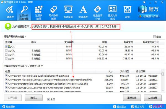Click 打开位置 button
Image resolution: width=166 pixels, height=109 pixels.
tap(13, 98)
